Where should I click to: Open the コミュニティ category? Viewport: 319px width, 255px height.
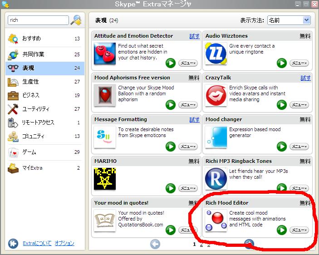[x=45, y=136]
